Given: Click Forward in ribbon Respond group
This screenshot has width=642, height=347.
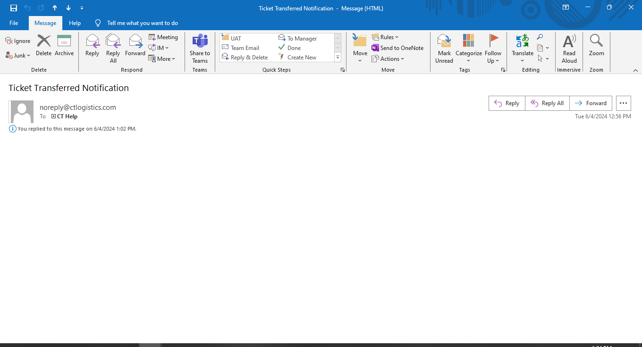Looking at the screenshot, I should (135, 42).
